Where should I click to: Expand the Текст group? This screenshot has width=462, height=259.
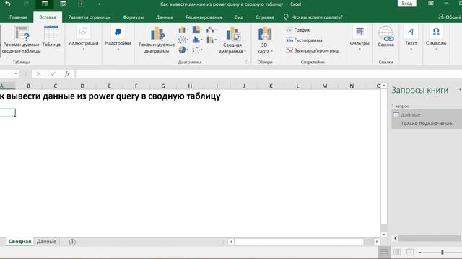coord(411,38)
